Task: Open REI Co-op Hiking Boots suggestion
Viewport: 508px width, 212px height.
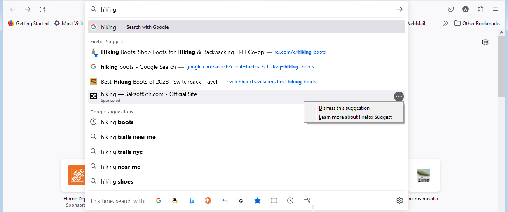Action: pos(246,52)
